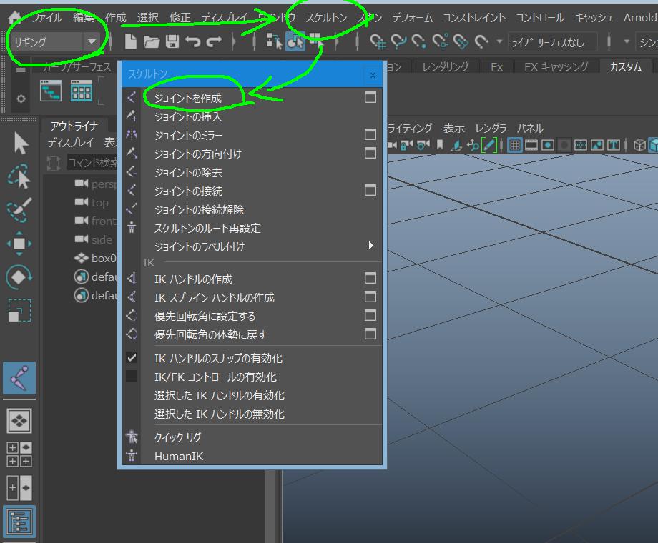
Task: Close the スケルトン tear-off menu
Action: [x=373, y=75]
